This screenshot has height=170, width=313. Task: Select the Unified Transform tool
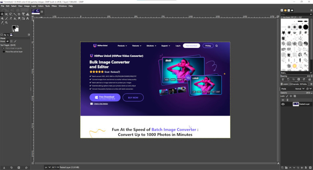click(23, 14)
